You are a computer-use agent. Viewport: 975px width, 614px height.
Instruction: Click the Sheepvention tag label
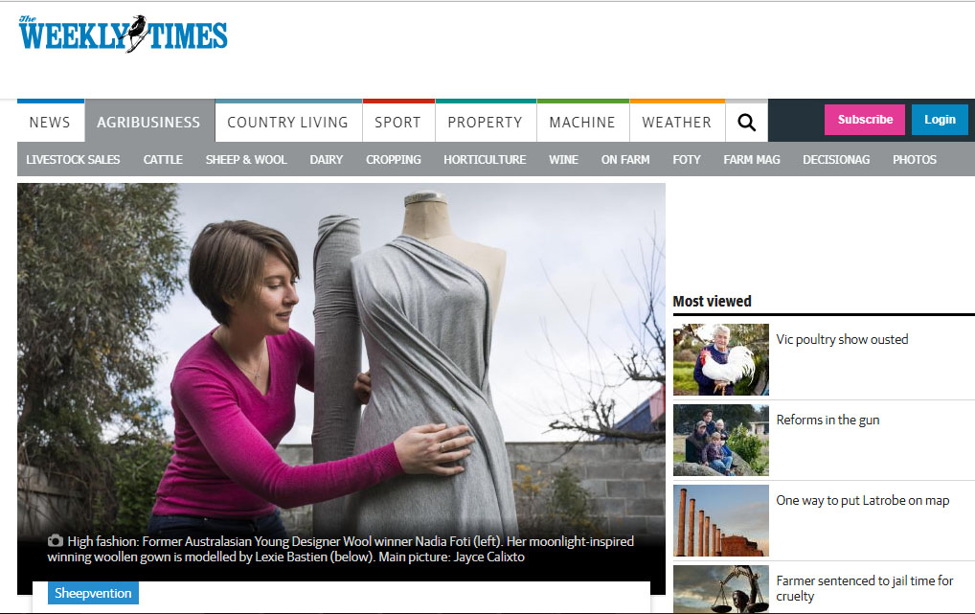click(93, 593)
